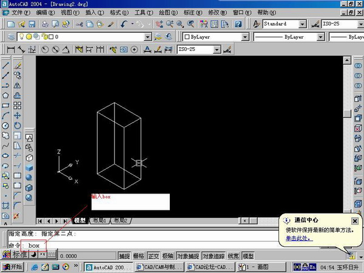Click the Windows 开始 Start button
The height and width of the screenshot is (273, 364).
tap(12, 267)
